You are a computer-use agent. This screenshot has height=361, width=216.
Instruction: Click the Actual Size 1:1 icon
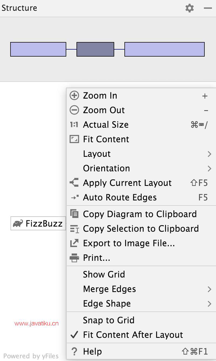pyautogui.click(x=74, y=125)
